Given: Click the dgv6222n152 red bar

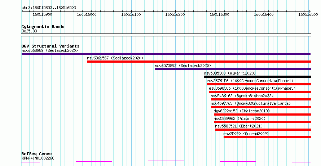Looking at the screenshot, I should point(262,115).
